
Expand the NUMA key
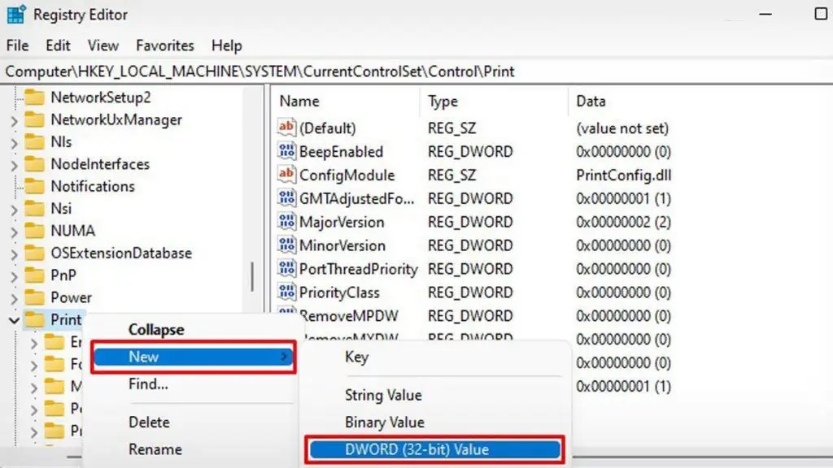(15, 232)
